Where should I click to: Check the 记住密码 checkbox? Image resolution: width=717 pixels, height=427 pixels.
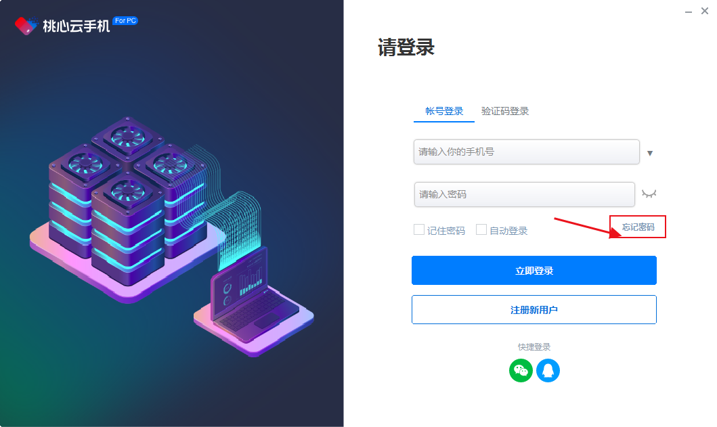pyautogui.click(x=419, y=229)
